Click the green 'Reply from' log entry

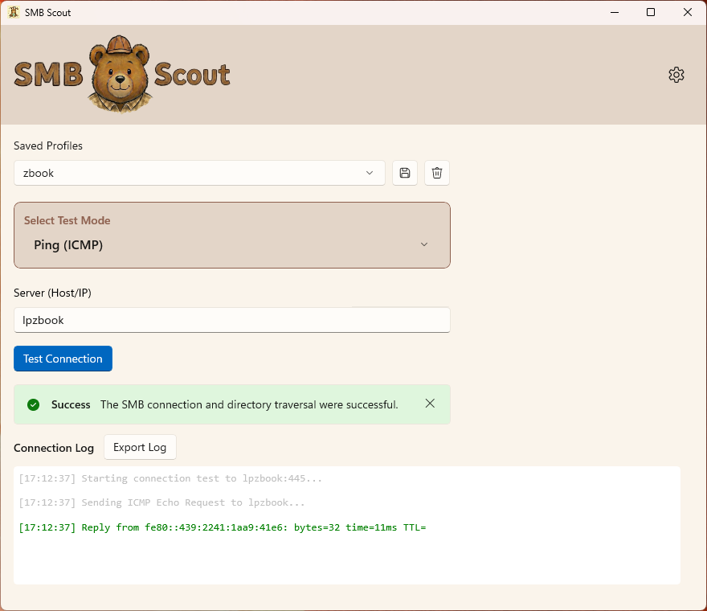(x=221, y=527)
